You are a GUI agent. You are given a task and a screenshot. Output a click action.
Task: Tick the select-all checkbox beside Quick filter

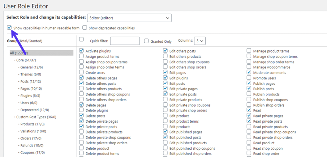[81, 39]
